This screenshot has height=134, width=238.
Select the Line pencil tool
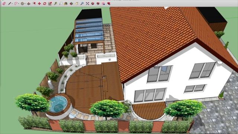click(x=10, y=3)
